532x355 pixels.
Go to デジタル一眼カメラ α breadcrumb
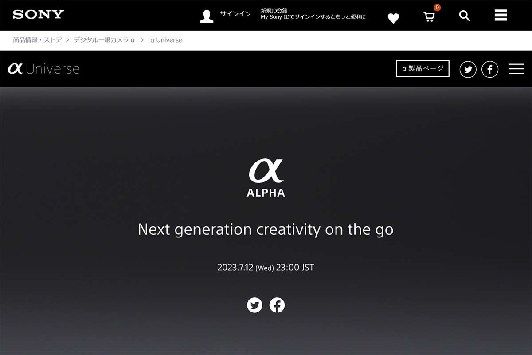coord(104,40)
